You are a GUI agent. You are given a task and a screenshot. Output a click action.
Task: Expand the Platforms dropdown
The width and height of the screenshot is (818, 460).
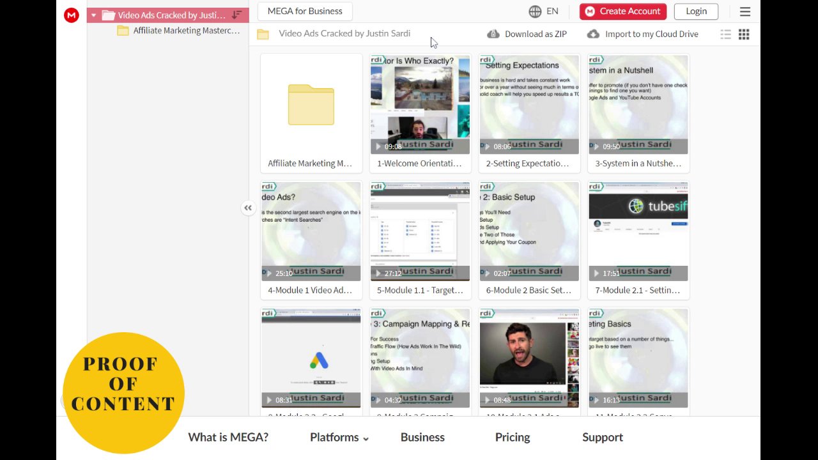pyautogui.click(x=339, y=438)
